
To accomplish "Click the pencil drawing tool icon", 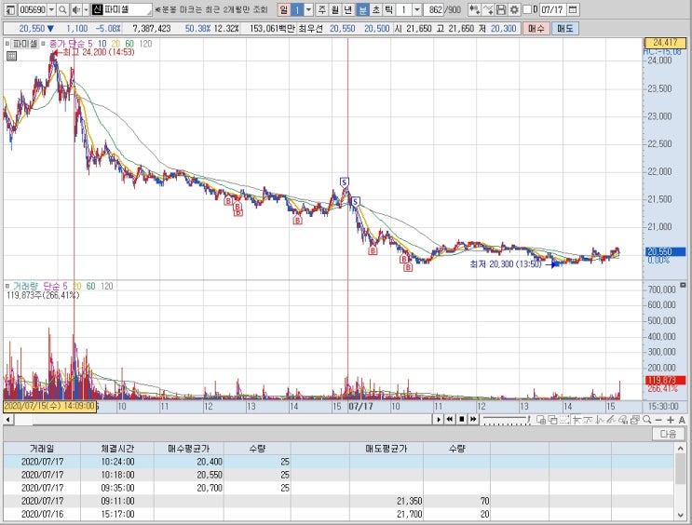I will tap(611, 420).
